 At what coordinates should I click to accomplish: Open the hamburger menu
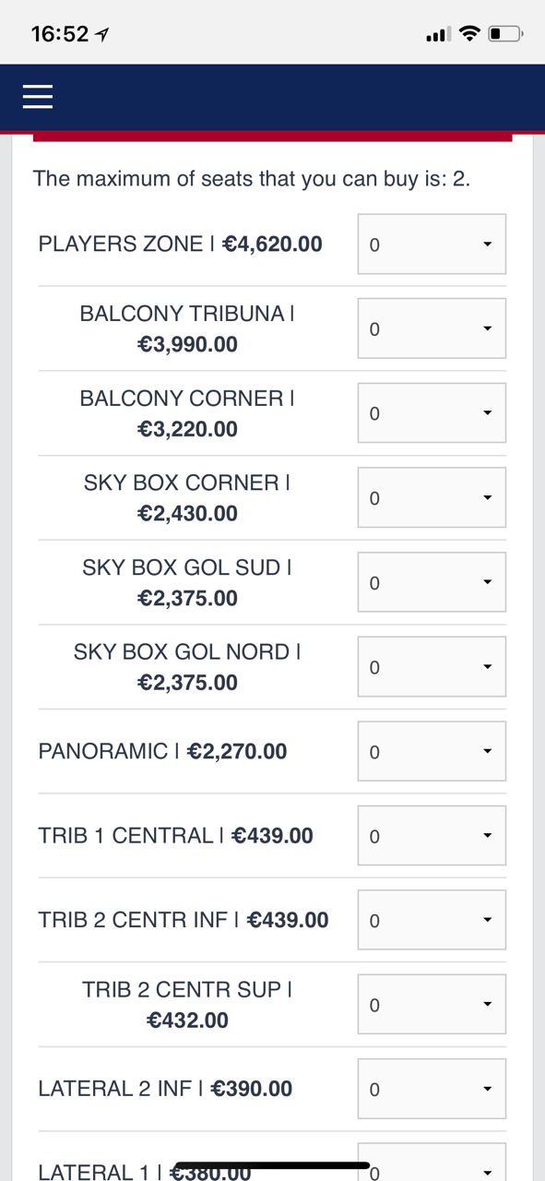coord(38,97)
